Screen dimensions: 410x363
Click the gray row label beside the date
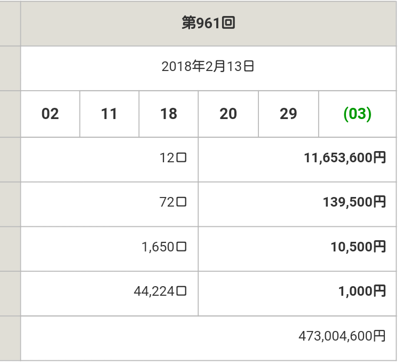pyautogui.click(x=10, y=68)
